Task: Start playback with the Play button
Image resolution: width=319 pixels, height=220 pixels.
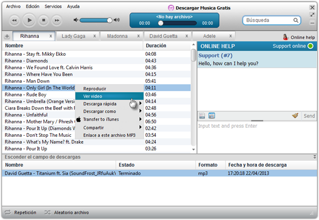Action: (x=29, y=20)
